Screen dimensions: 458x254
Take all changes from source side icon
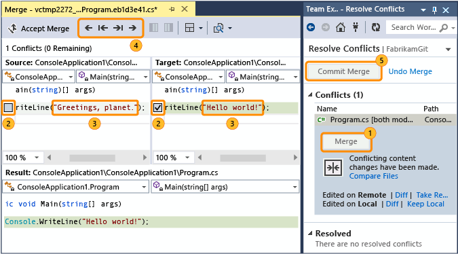tap(153, 28)
